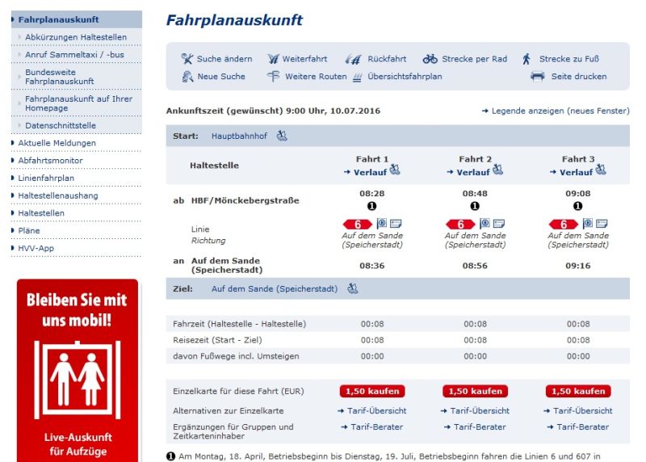Open the map icon beside Ziel Auf dem Sande
Image resolution: width=646 pixels, height=462 pixels.
[353, 288]
